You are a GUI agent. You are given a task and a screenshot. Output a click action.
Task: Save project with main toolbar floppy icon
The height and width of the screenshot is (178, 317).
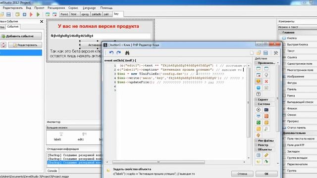tap(8, 14)
